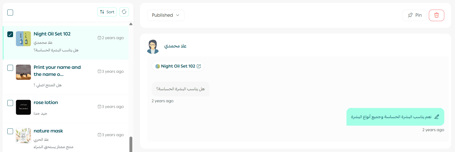Select the Print your name question item
This screenshot has width=455, height=152.
tap(65, 77)
